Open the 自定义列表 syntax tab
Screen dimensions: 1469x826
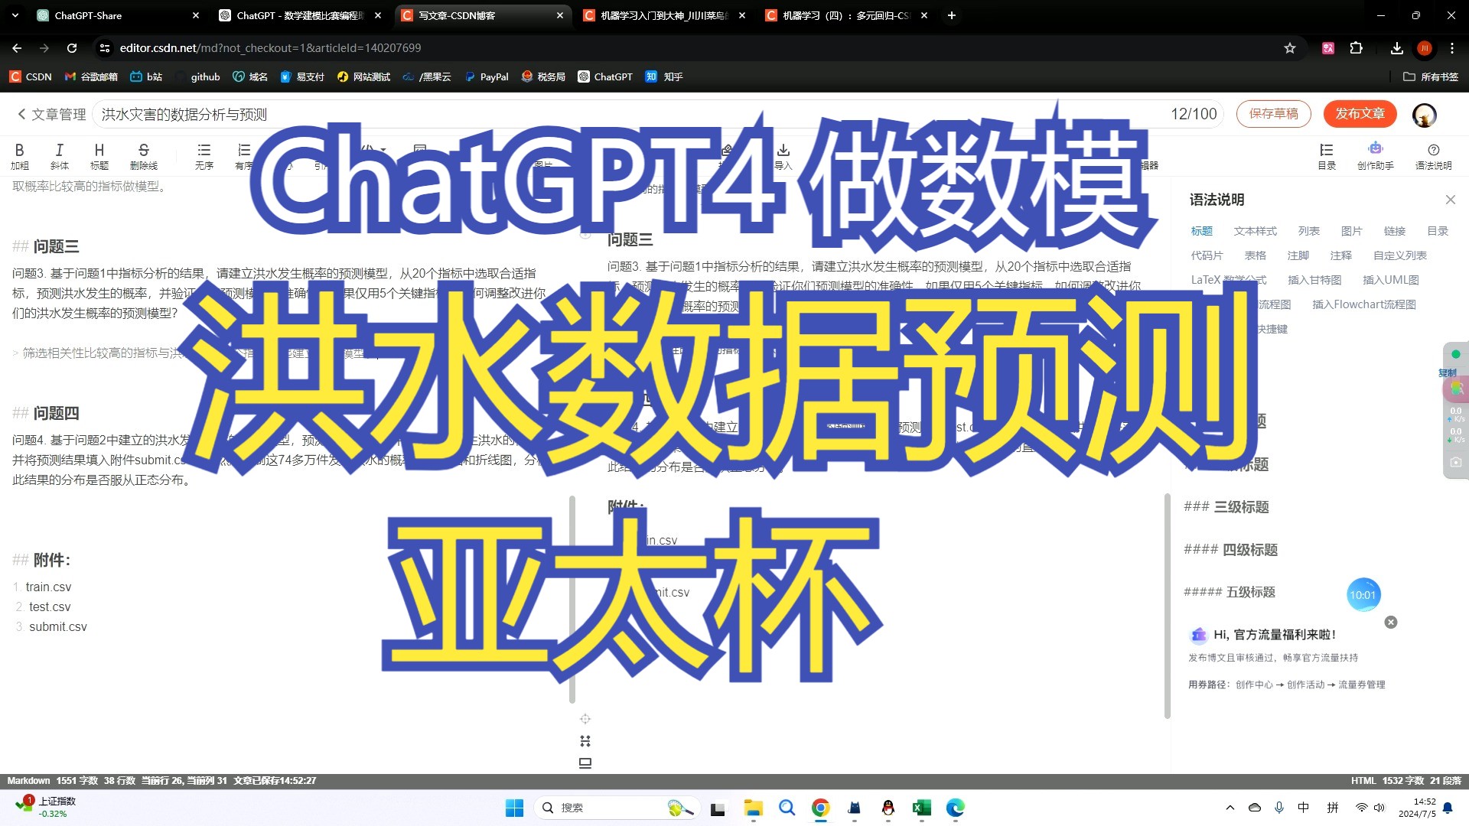coord(1399,255)
